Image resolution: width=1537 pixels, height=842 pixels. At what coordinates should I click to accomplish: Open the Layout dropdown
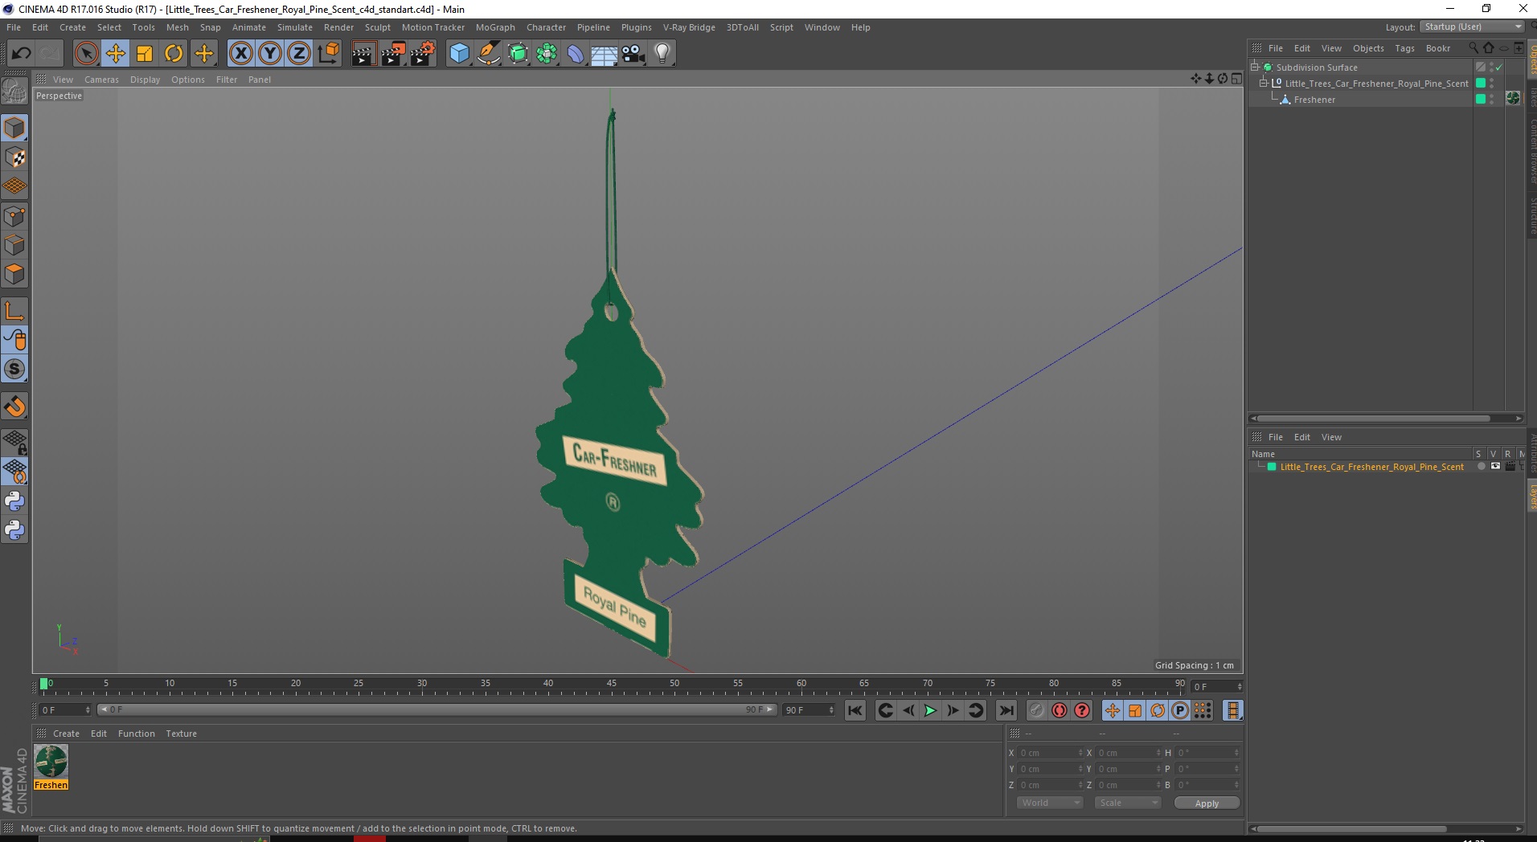[x=1472, y=27]
